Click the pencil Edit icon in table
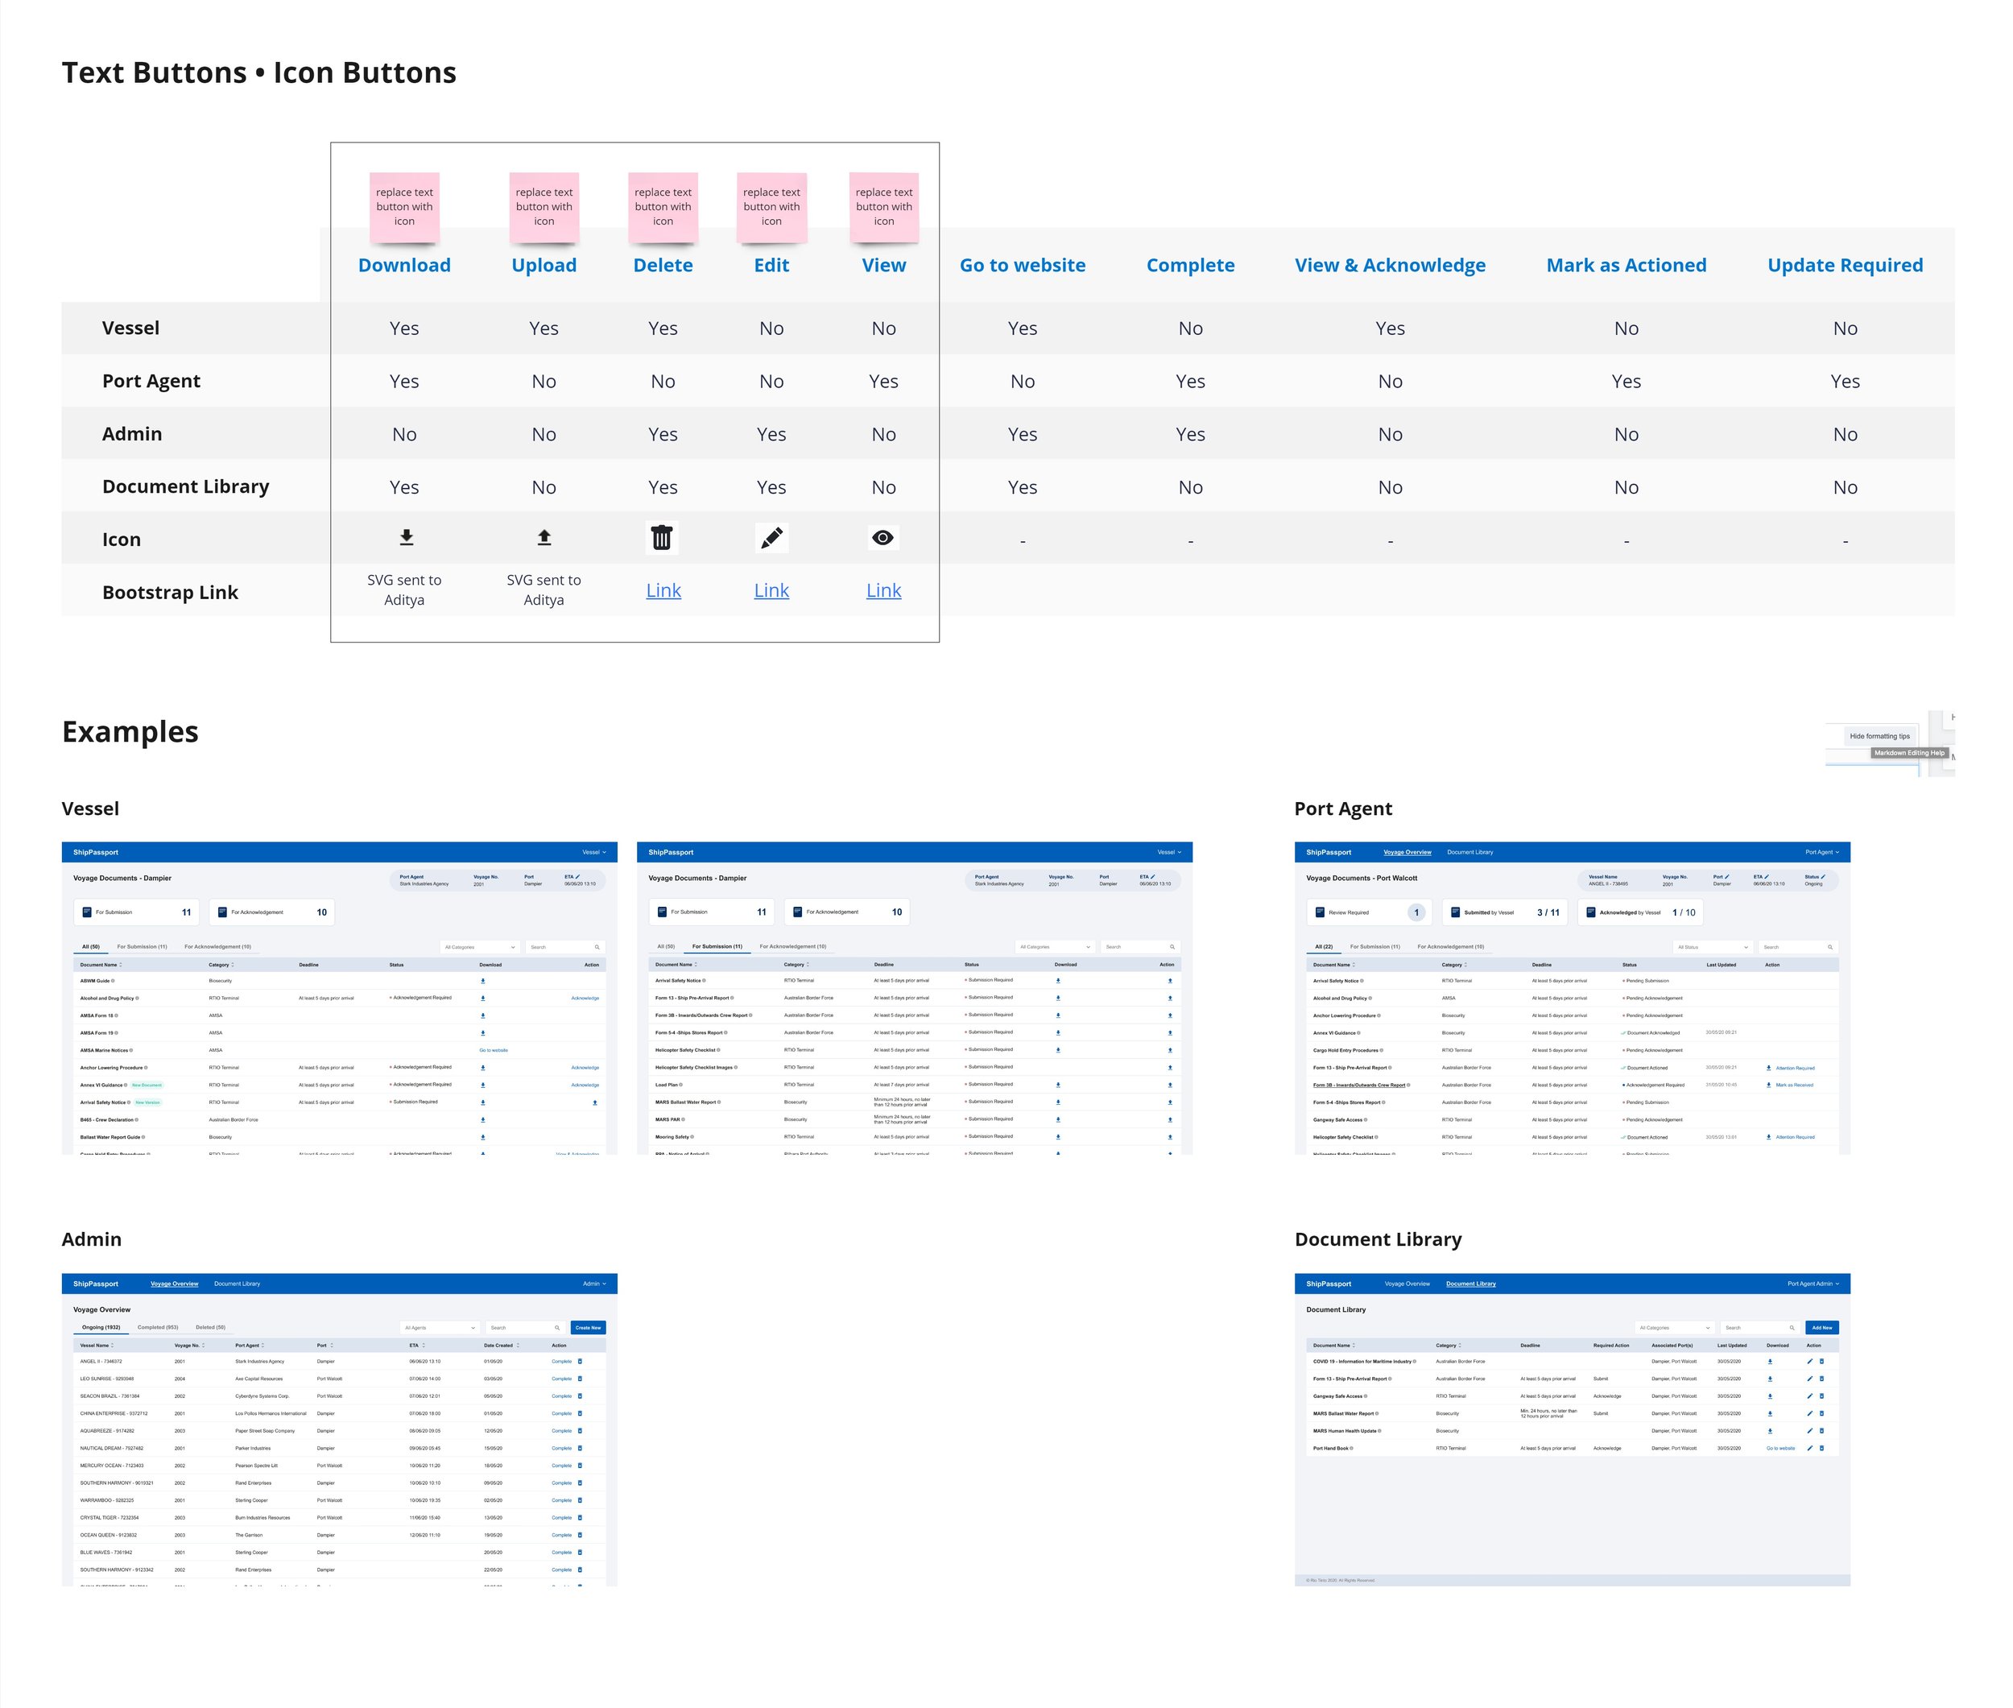Screen dimensions: 2013x1708 point(771,537)
